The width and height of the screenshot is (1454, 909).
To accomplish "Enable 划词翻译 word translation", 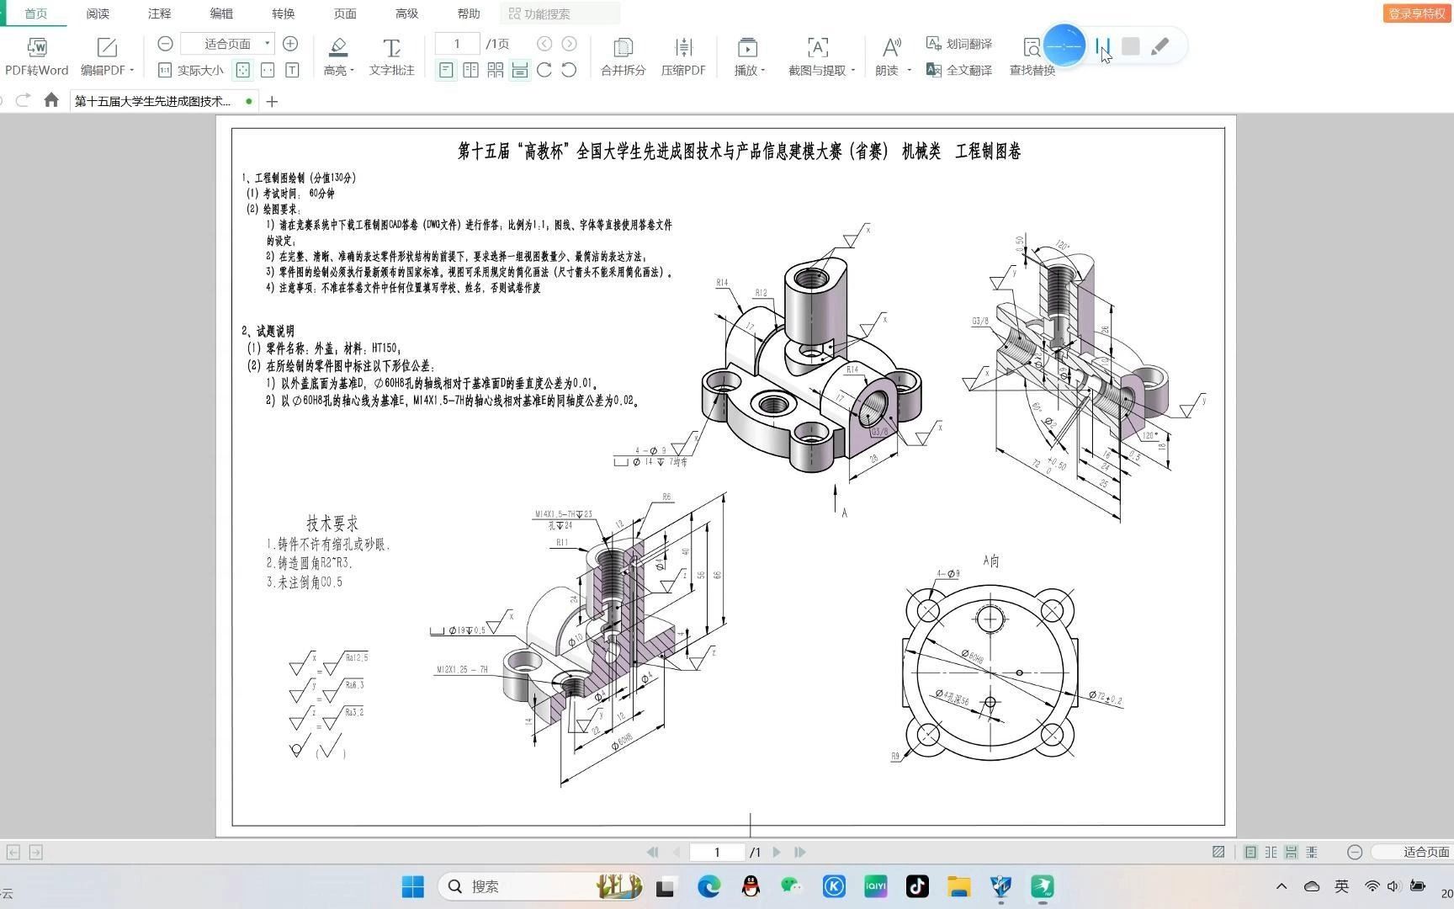I will [959, 44].
